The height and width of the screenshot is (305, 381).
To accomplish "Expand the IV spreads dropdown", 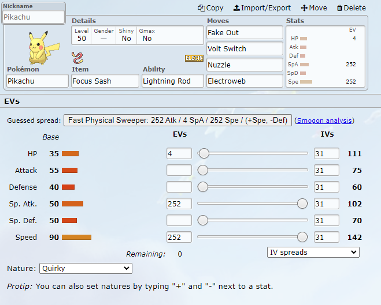I will (x=313, y=253).
